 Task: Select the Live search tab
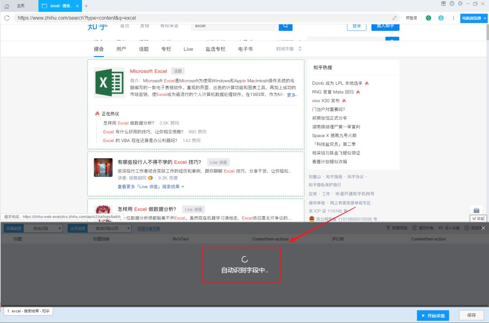point(188,49)
